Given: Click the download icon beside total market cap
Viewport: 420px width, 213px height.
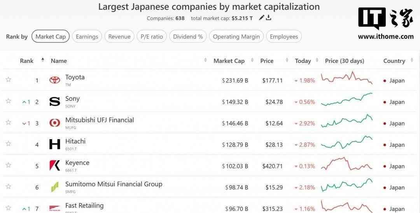Looking at the screenshot, I should pos(268,17).
